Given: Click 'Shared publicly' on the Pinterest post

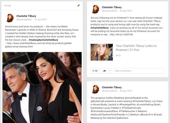Looking at the screenshot, I should point(109,11).
